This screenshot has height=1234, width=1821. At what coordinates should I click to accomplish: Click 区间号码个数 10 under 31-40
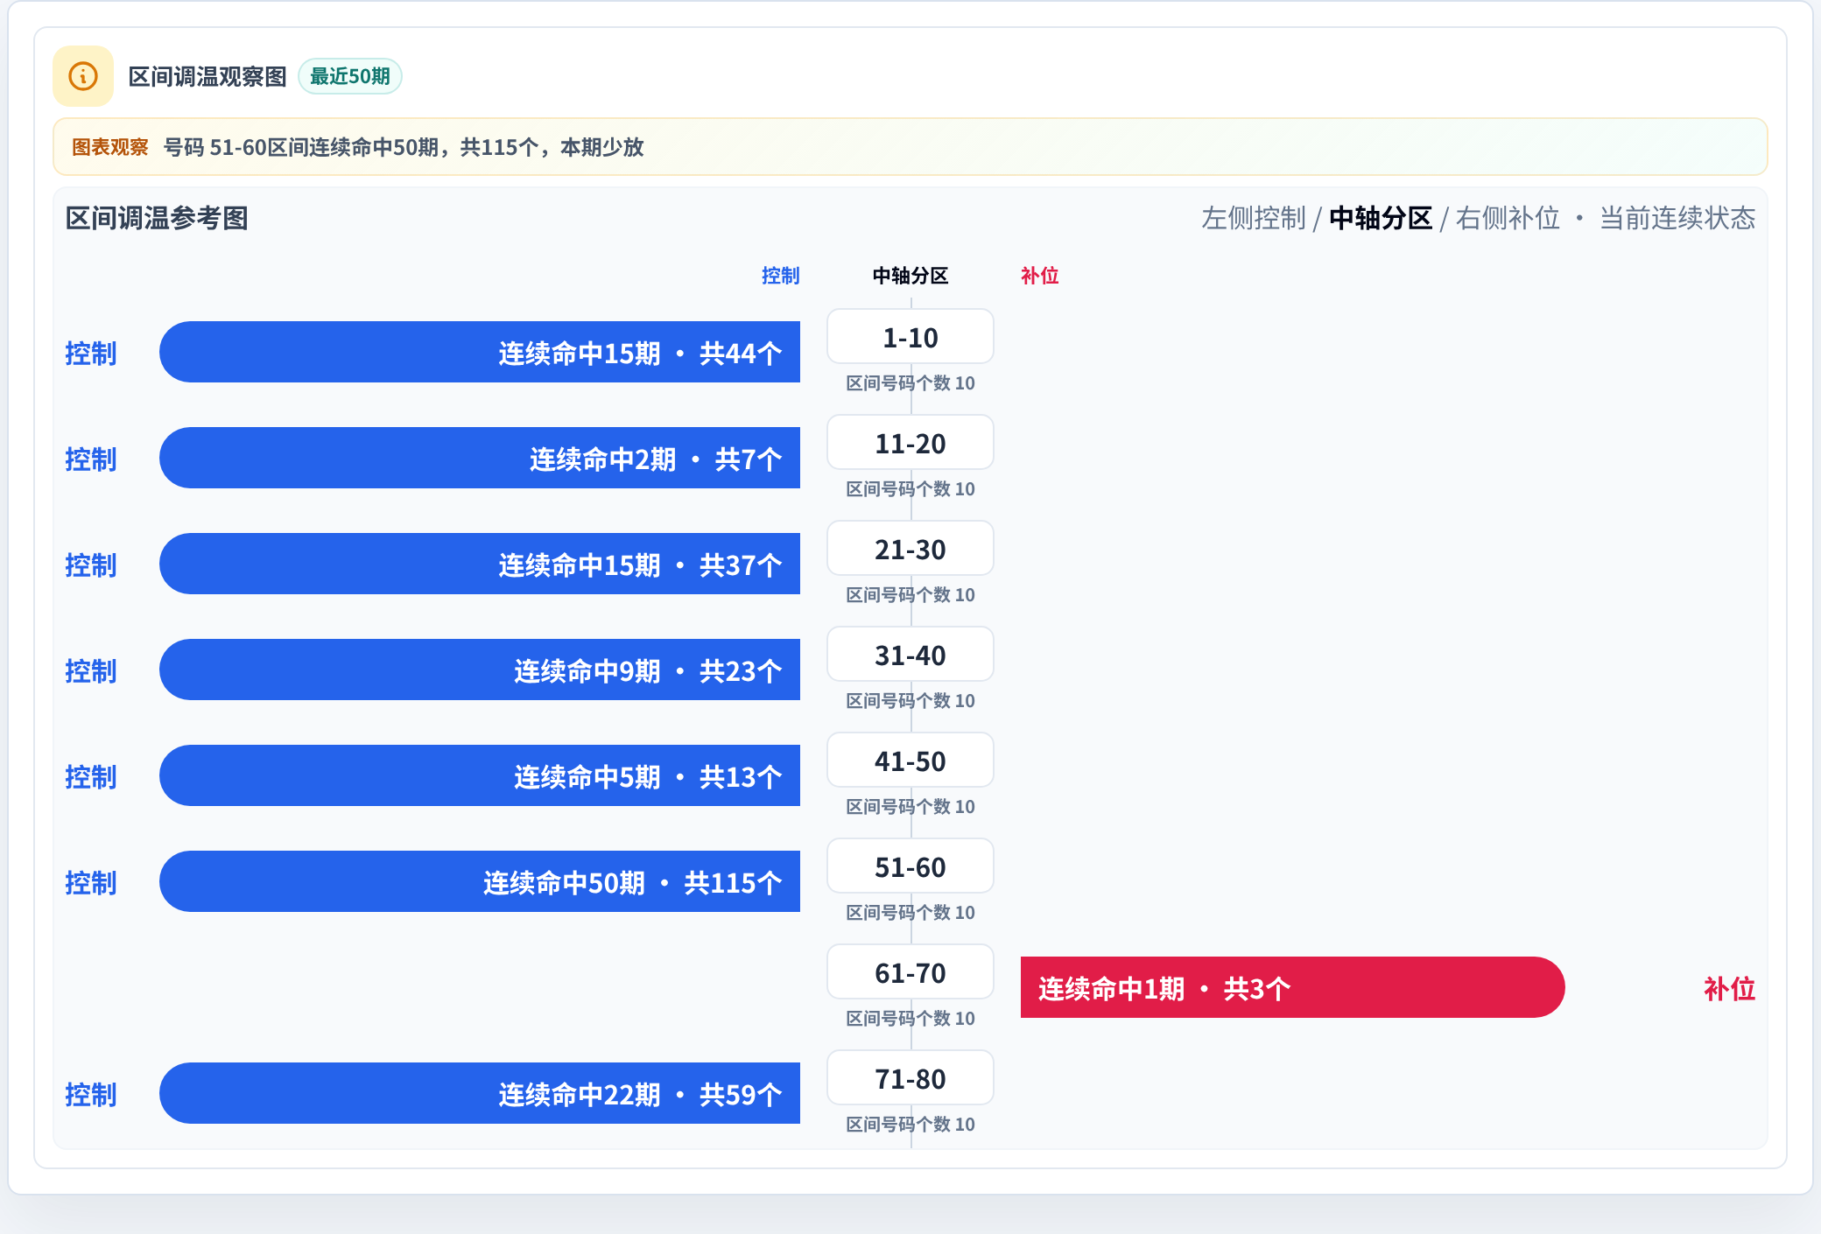tap(910, 700)
